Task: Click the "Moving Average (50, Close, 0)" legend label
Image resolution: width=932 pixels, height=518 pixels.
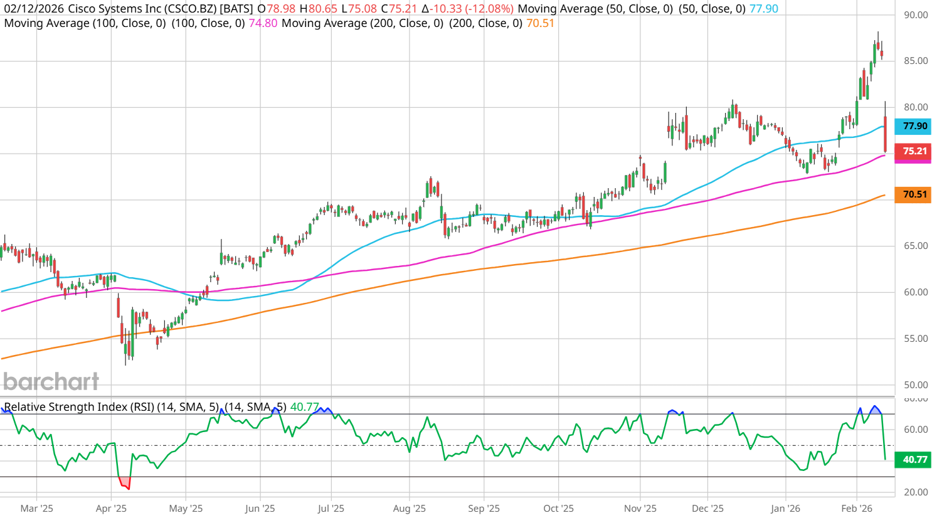Action: (595, 9)
